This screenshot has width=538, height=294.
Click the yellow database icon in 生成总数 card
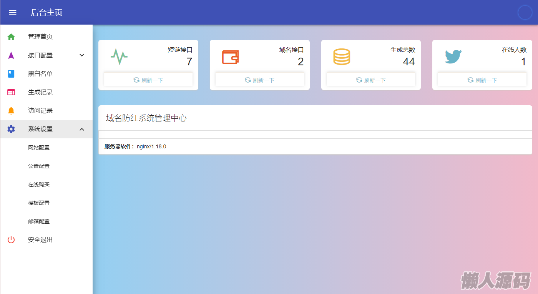(x=342, y=57)
